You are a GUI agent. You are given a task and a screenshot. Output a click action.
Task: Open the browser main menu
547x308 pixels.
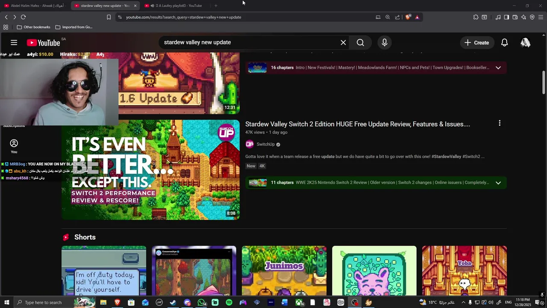[x=541, y=17]
